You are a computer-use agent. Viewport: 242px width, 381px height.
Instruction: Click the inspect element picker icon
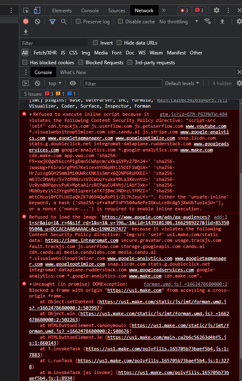pyautogui.click(x=26, y=11)
